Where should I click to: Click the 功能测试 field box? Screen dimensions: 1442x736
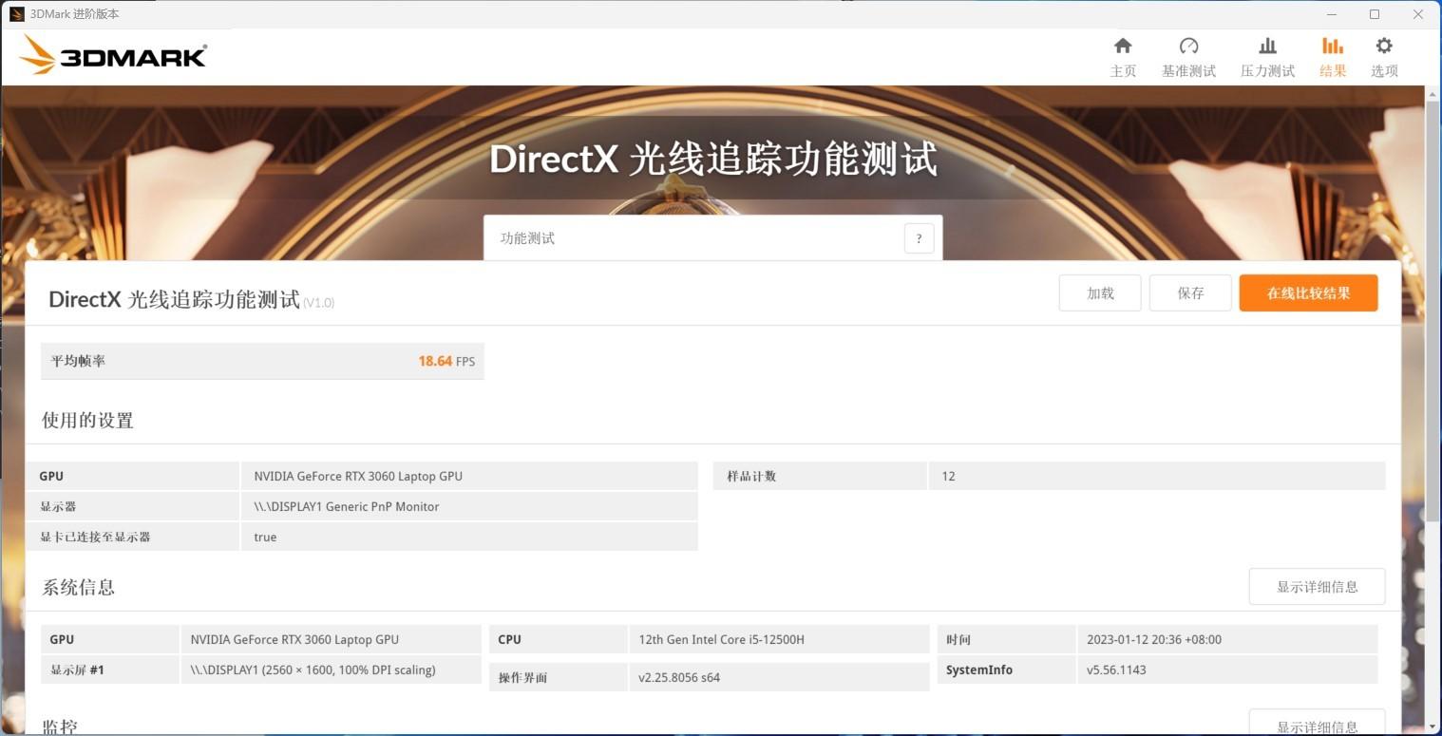pos(712,237)
